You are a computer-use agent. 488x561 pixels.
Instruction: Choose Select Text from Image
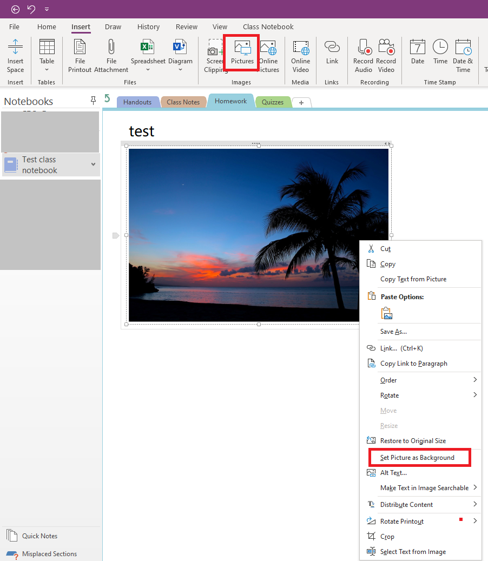tap(421, 552)
